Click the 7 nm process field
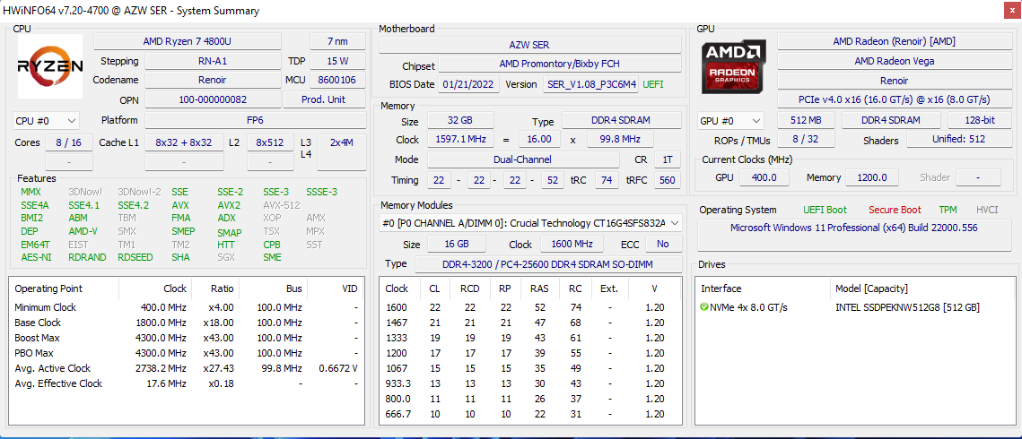 [337, 41]
